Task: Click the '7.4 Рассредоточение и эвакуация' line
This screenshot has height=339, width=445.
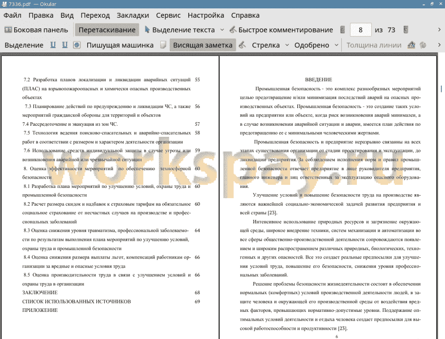Action: pos(70,124)
